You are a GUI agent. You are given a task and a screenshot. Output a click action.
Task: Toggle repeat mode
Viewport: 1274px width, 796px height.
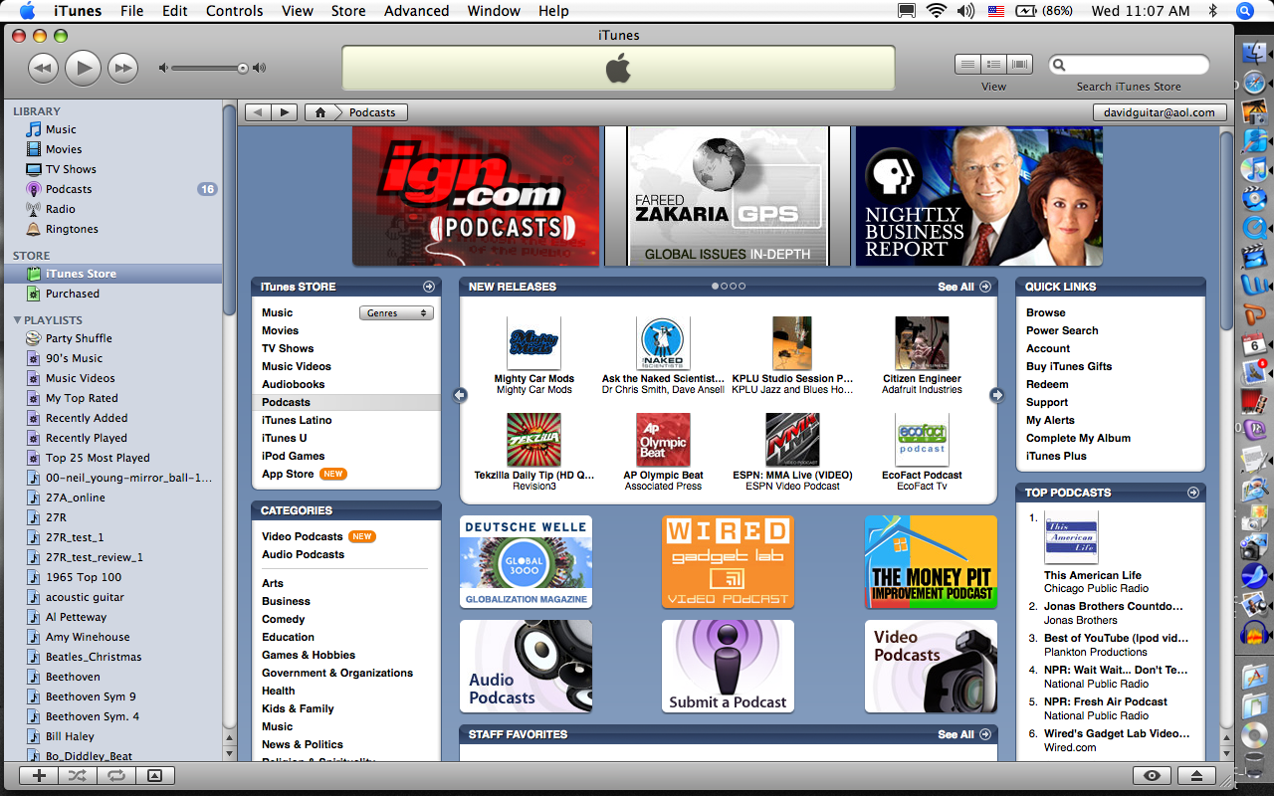[x=115, y=776]
